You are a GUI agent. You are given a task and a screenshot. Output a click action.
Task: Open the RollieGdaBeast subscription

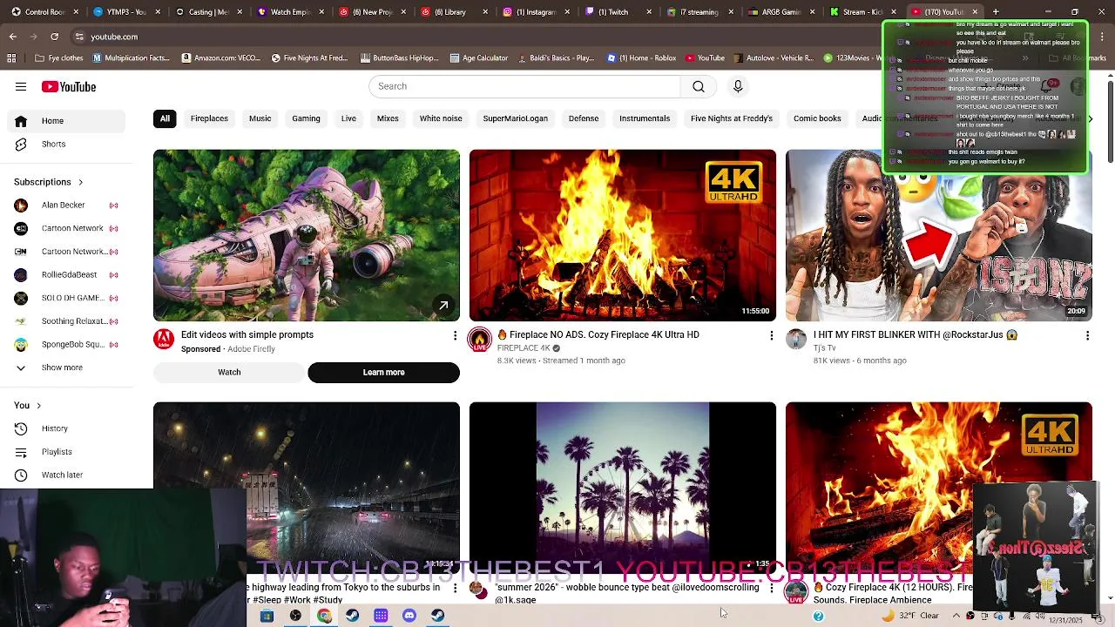coord(66,275)
